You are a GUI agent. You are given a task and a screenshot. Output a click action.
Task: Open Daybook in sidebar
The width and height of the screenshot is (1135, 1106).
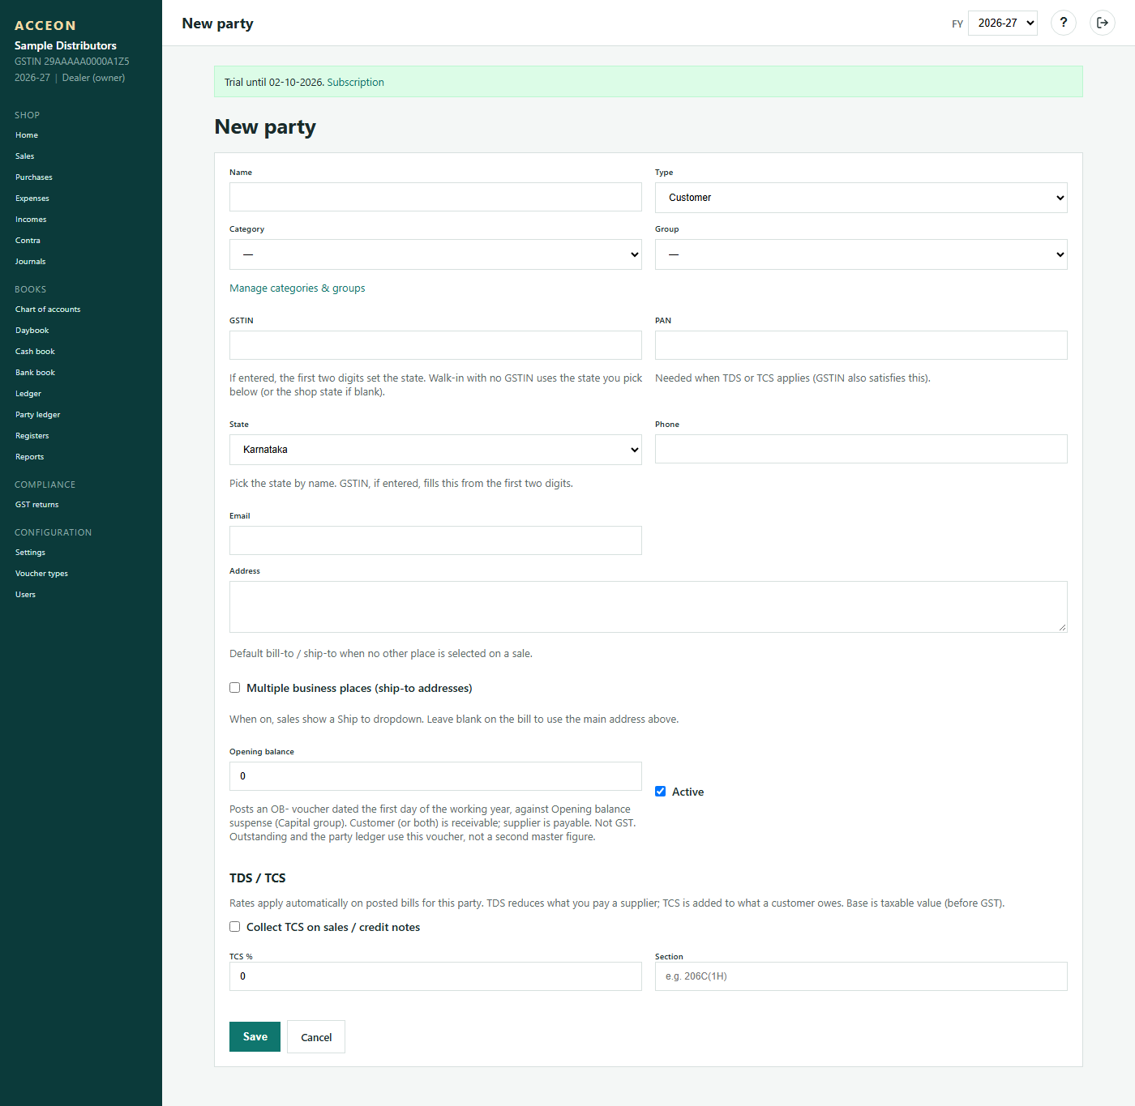click(32, 331)
